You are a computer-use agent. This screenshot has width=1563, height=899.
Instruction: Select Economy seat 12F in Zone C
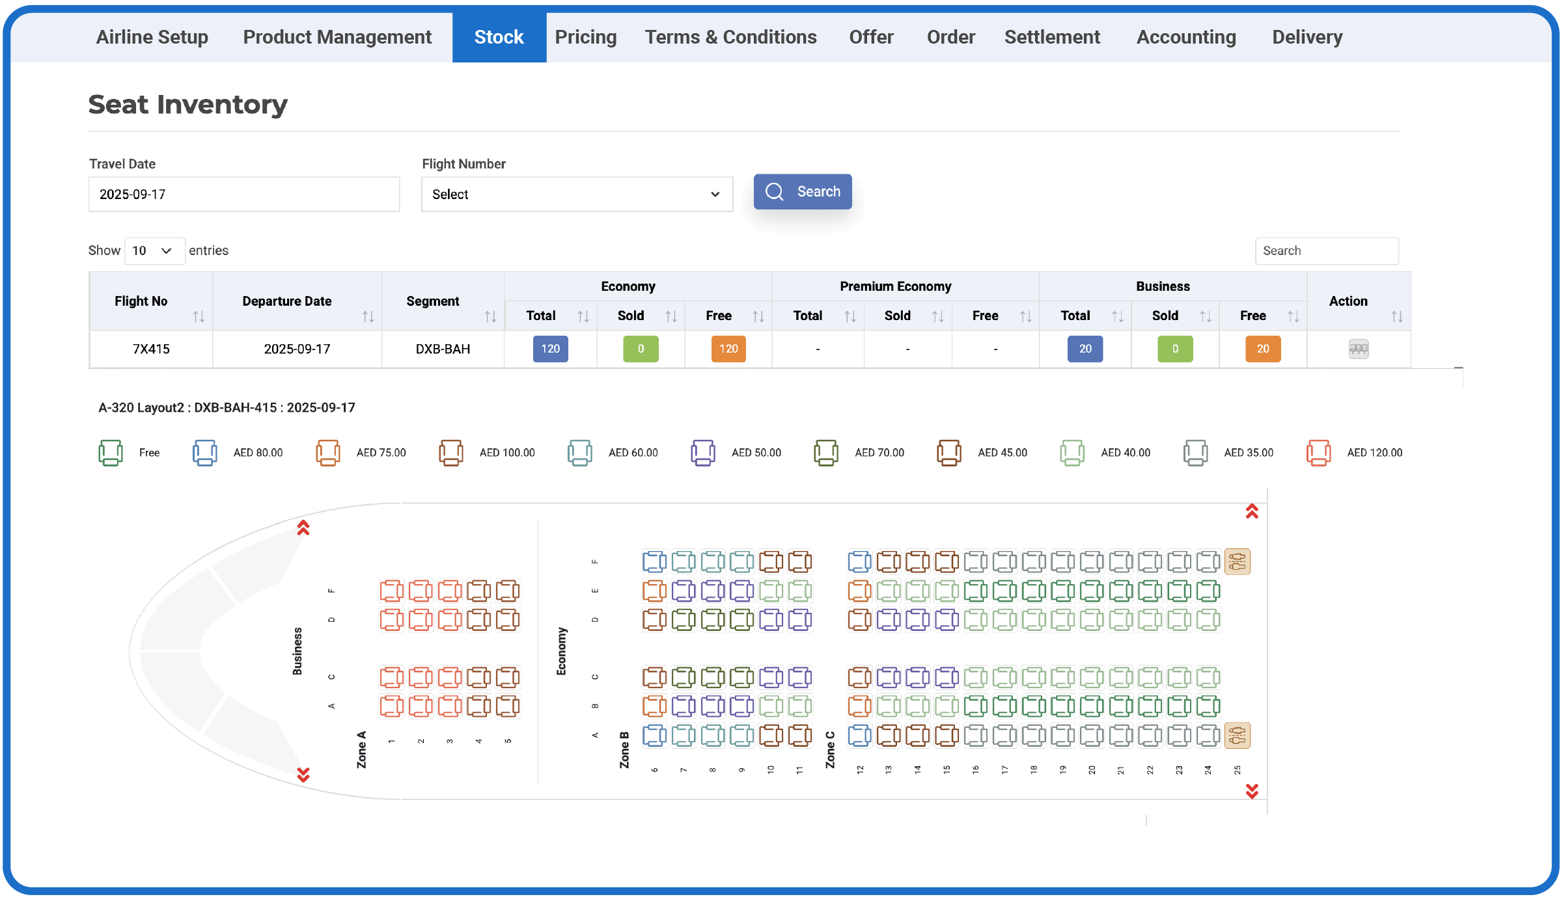coord(859,561)
